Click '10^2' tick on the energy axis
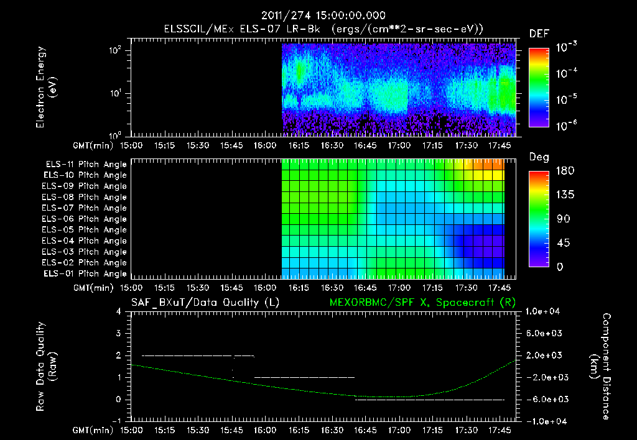 click(115, 51)
